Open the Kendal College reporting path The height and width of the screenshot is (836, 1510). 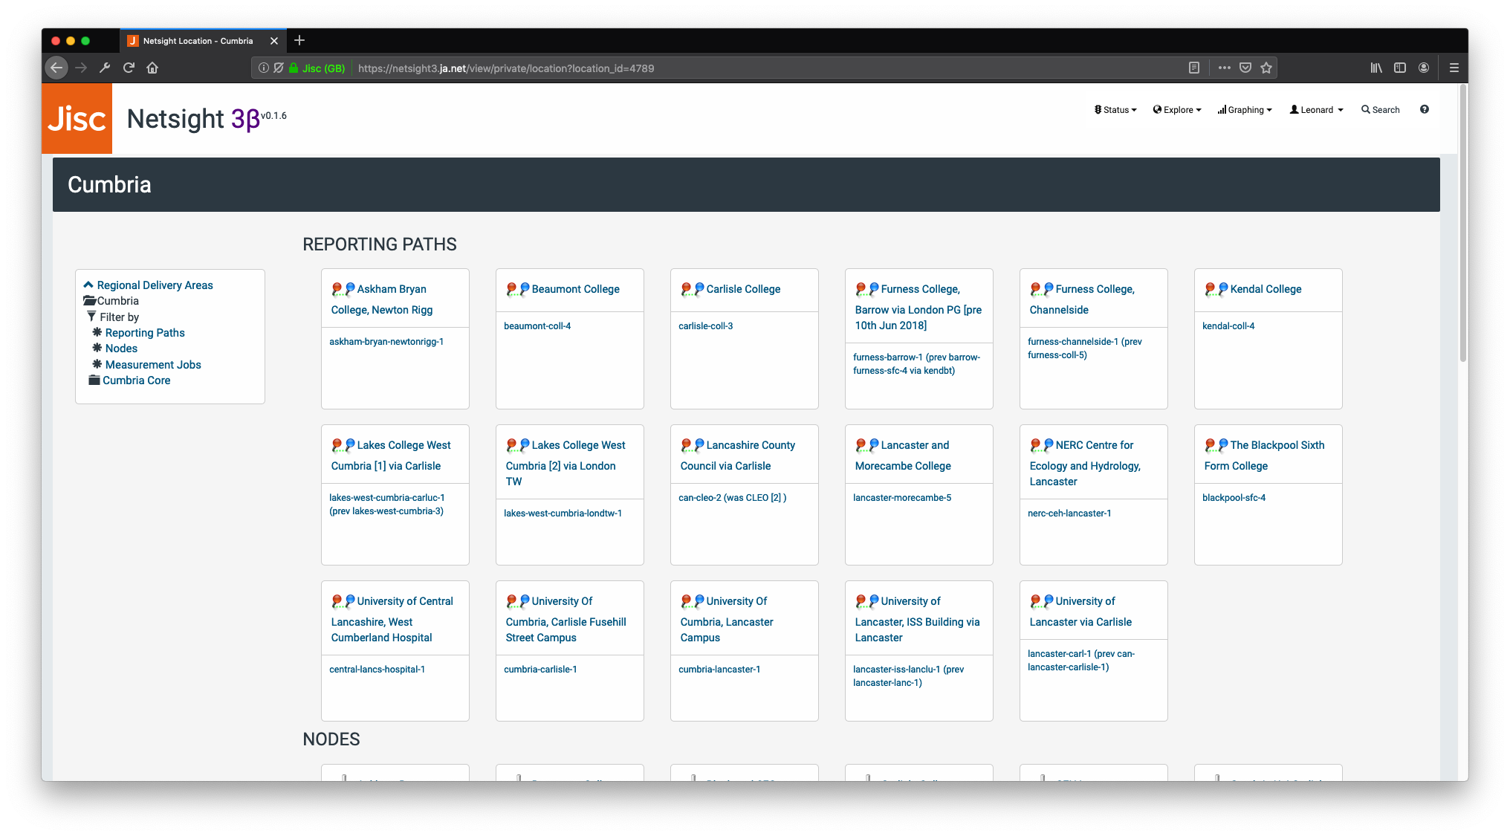[x=1266, y=289]
